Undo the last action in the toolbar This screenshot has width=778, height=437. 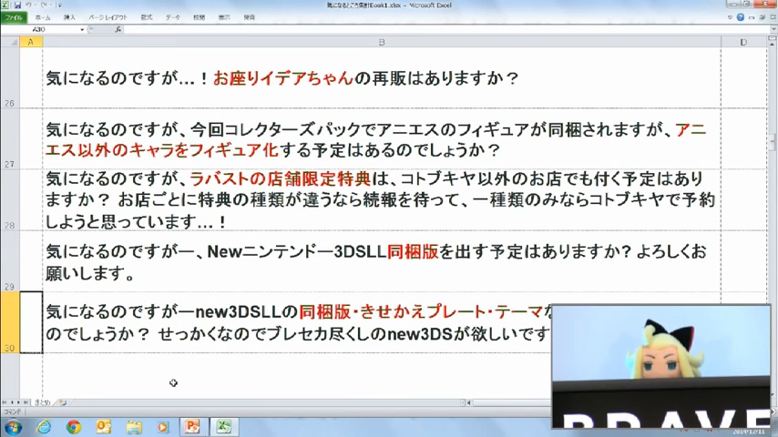(x=28, y=5)
